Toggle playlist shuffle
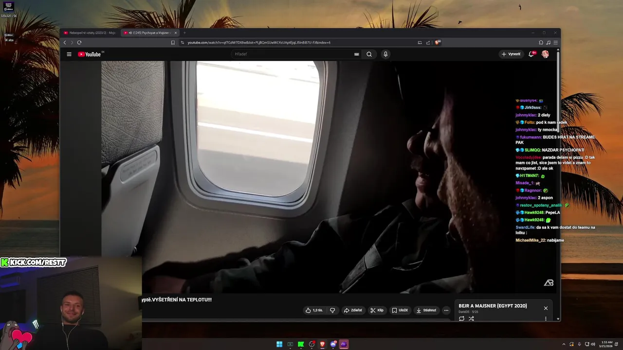The width and height of the screenshot is (623, 350). (x=471, y=319)
